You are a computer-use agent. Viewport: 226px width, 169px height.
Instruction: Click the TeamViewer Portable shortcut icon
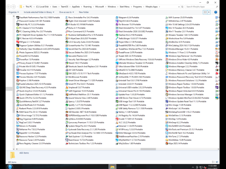[67, 140]
